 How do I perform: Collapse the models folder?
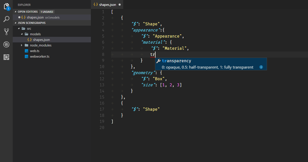point(22,34)
